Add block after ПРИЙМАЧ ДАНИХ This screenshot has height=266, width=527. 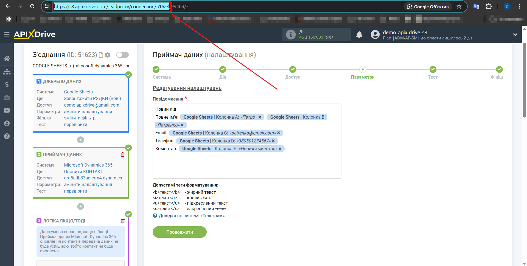point(80,206)
